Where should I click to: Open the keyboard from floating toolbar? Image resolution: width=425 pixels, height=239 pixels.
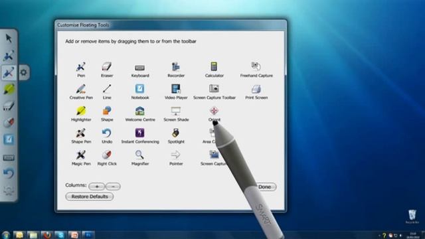coord(9,158)
